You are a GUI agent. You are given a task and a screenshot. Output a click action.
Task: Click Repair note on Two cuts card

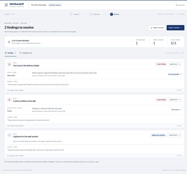pyautogui.click(x=175, y=64)
